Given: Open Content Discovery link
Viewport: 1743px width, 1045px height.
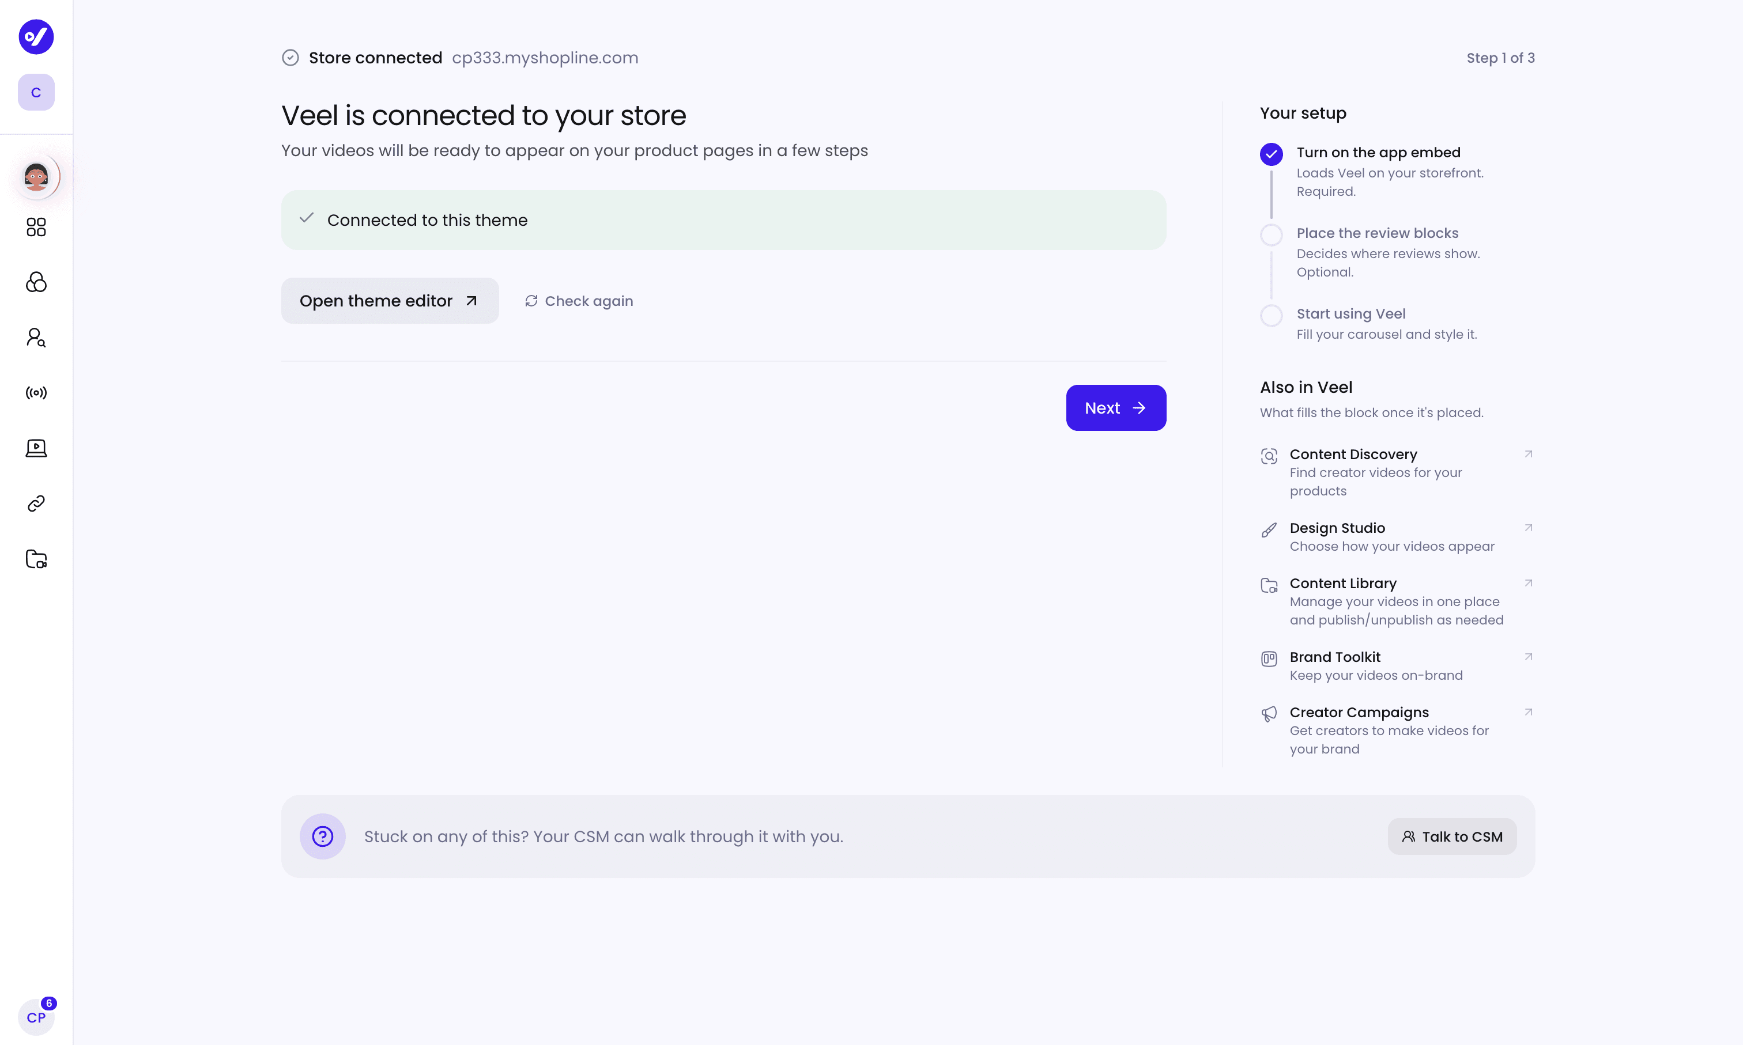Looking at the screenshot, I should tap(1397, 472).
